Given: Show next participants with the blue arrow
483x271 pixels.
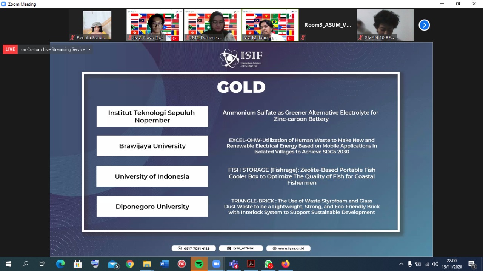Looking at the screenshot, I should click(424, 25).
